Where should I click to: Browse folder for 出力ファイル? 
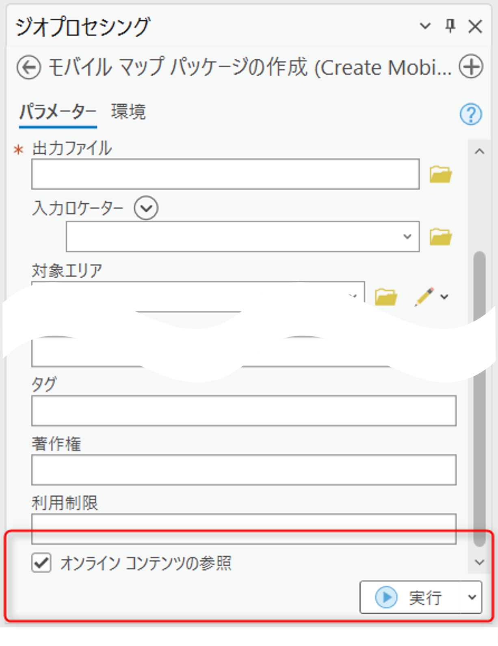[441, 174]
